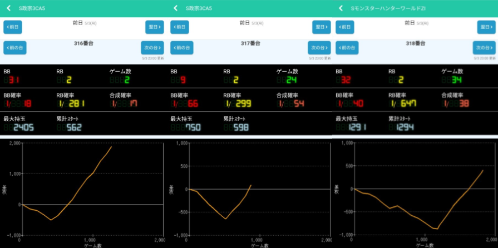
Task: Click the back arrow in the 317番台 panel header
Action: click(x=175, y=8)
